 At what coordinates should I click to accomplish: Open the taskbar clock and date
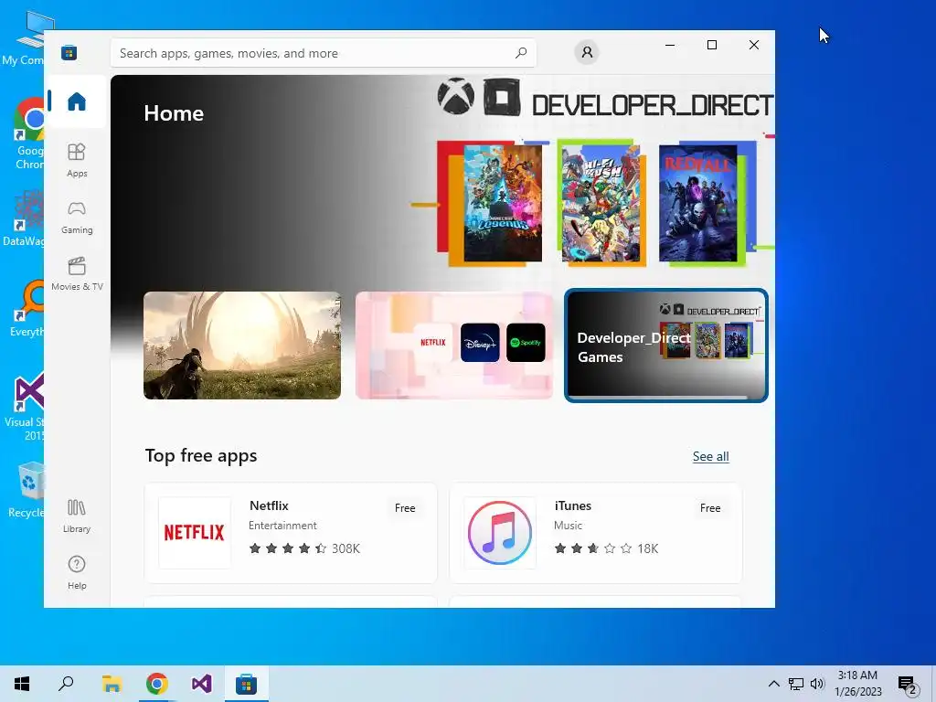click(x=857, y=684)
